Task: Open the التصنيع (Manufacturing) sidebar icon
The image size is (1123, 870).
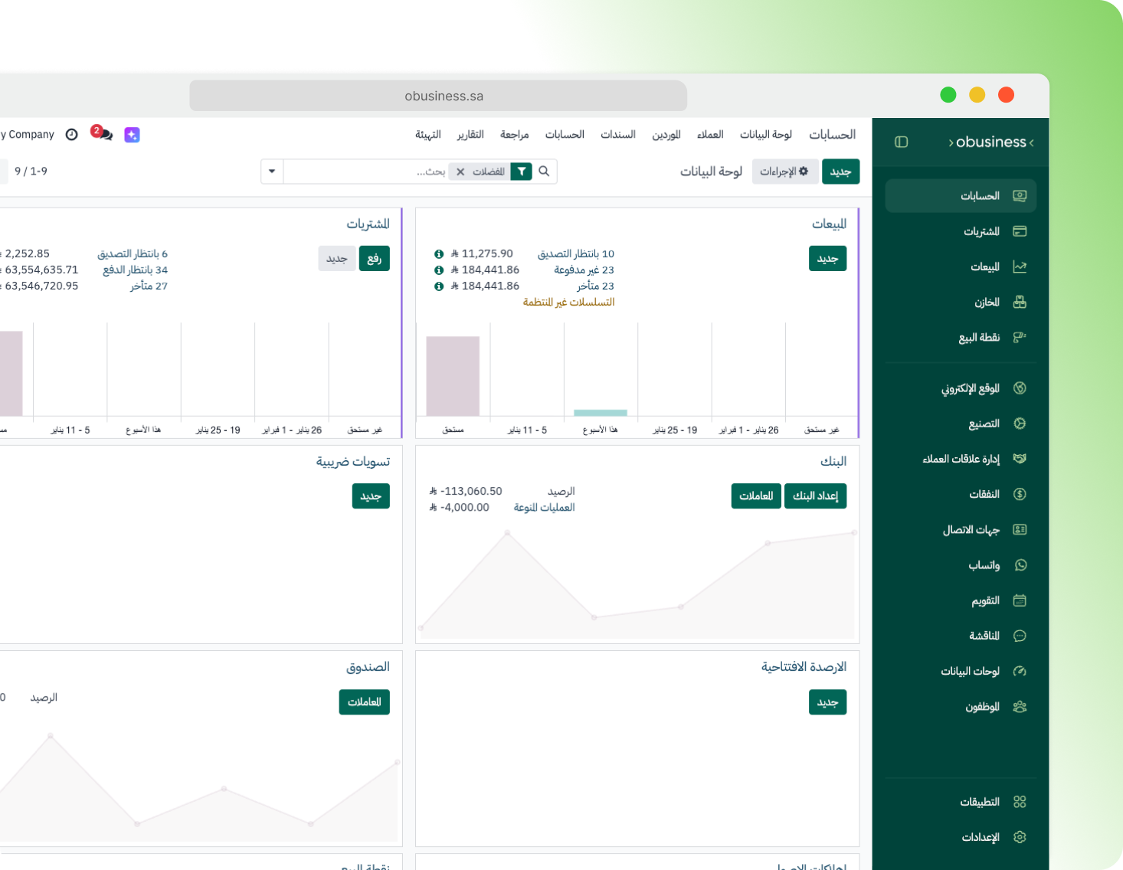Action: tap(1020, 424)
